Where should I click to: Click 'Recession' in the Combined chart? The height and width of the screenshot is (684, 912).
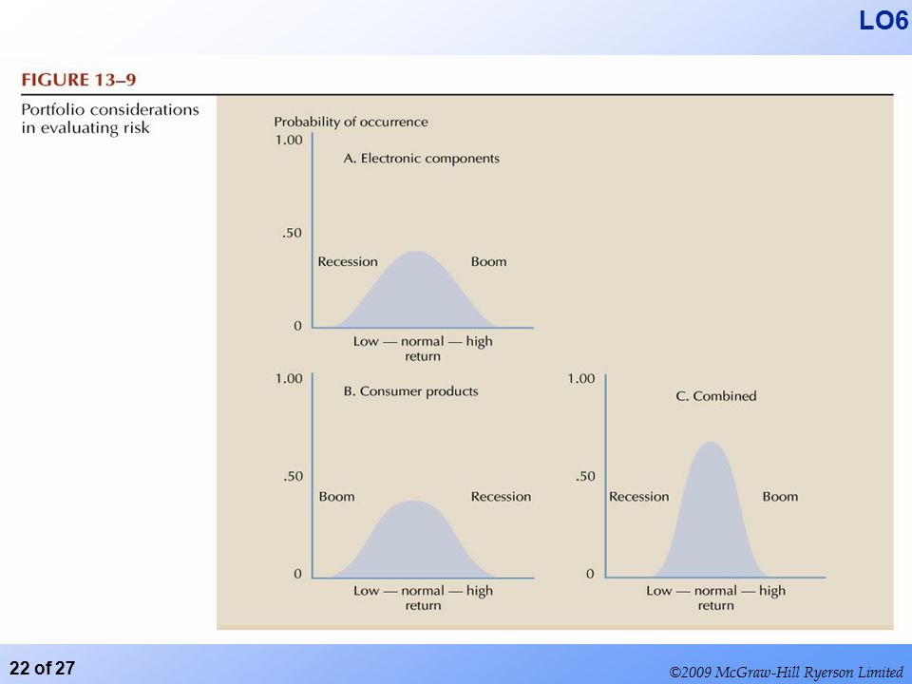click(638, 497)
